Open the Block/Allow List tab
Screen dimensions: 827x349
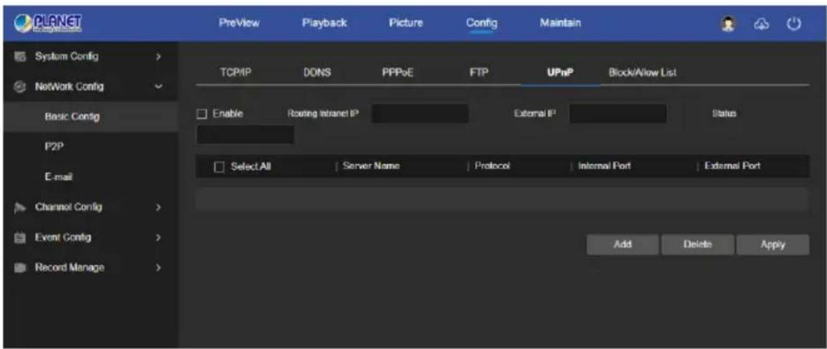[x=642, y=72]
